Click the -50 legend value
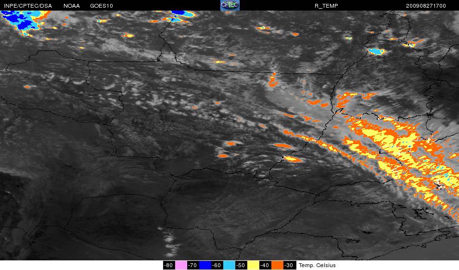459x270 pixels. click(241, 265)
